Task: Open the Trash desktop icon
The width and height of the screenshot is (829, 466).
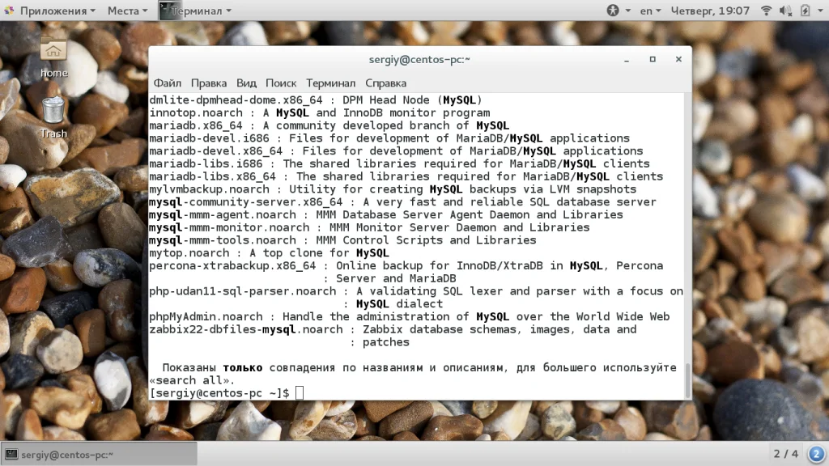Action: 53,117
